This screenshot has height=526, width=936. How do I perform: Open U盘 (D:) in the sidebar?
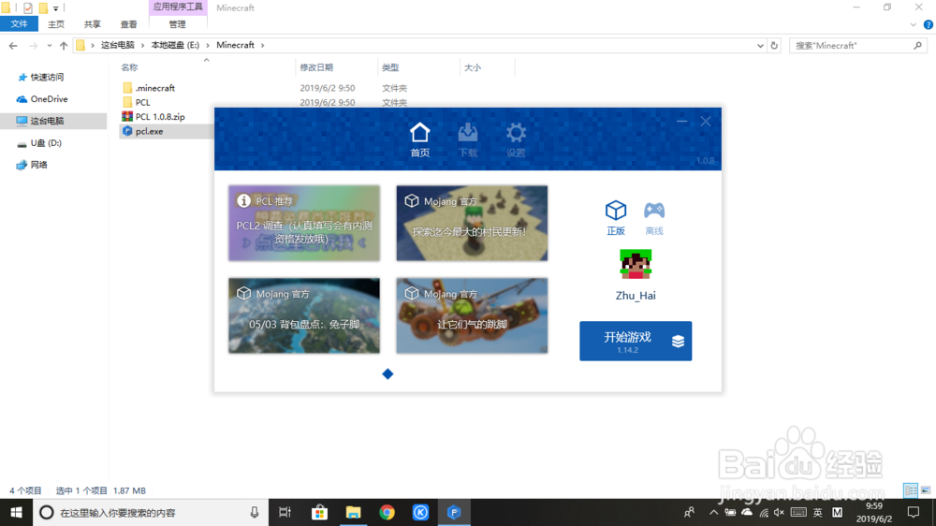(x=39, y=142)
